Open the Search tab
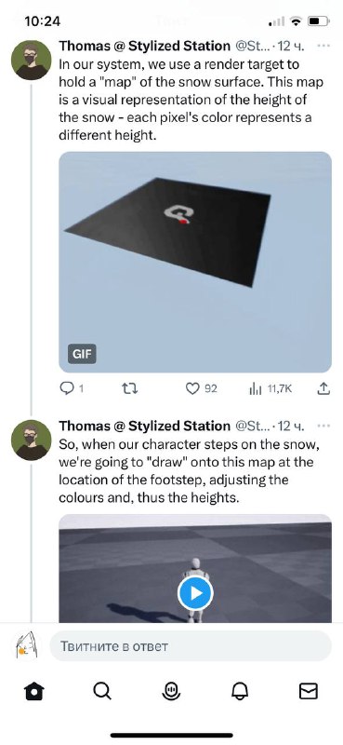 102,691
